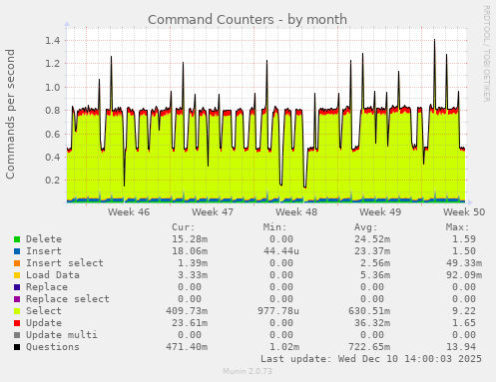Click the purple Replace select legend swatch
The image size is (496, 382).
coord(17,299)
